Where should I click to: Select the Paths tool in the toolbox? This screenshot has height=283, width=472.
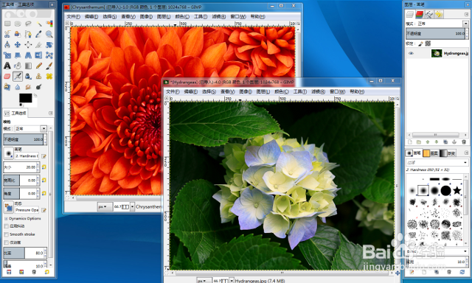coord(28,34)
